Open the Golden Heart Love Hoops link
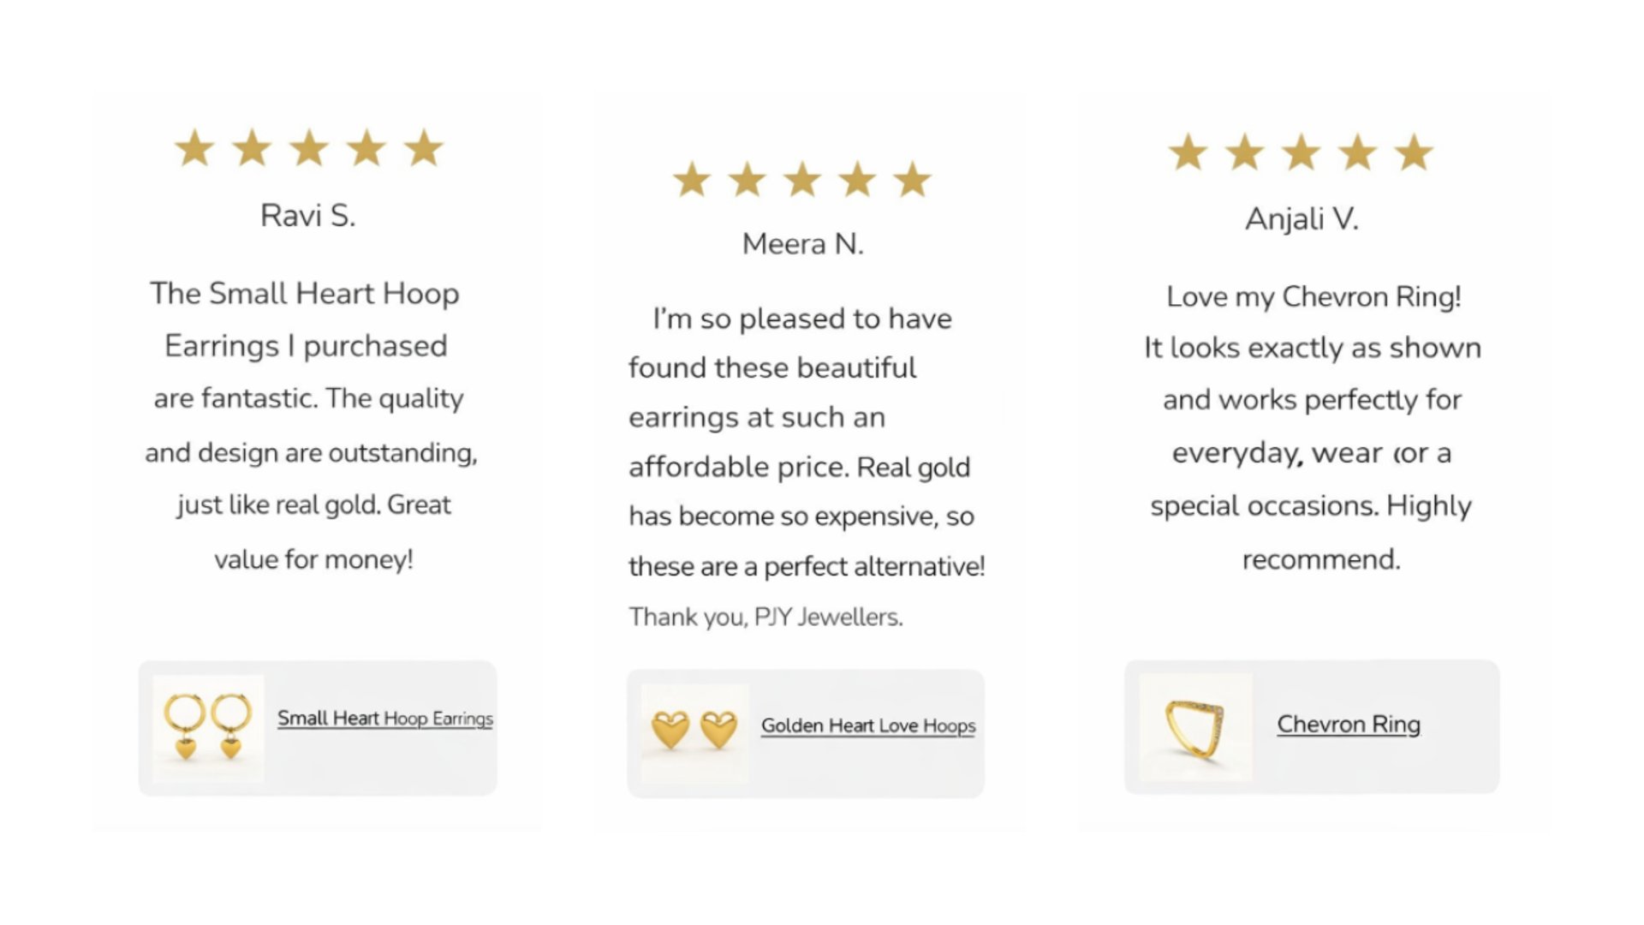 [867, 725]
